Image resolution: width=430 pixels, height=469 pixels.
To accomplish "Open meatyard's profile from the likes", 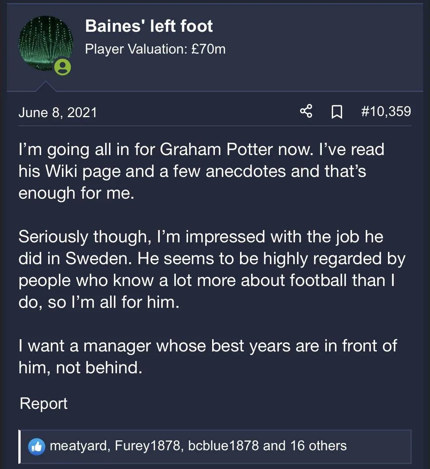I will (78, 446).
